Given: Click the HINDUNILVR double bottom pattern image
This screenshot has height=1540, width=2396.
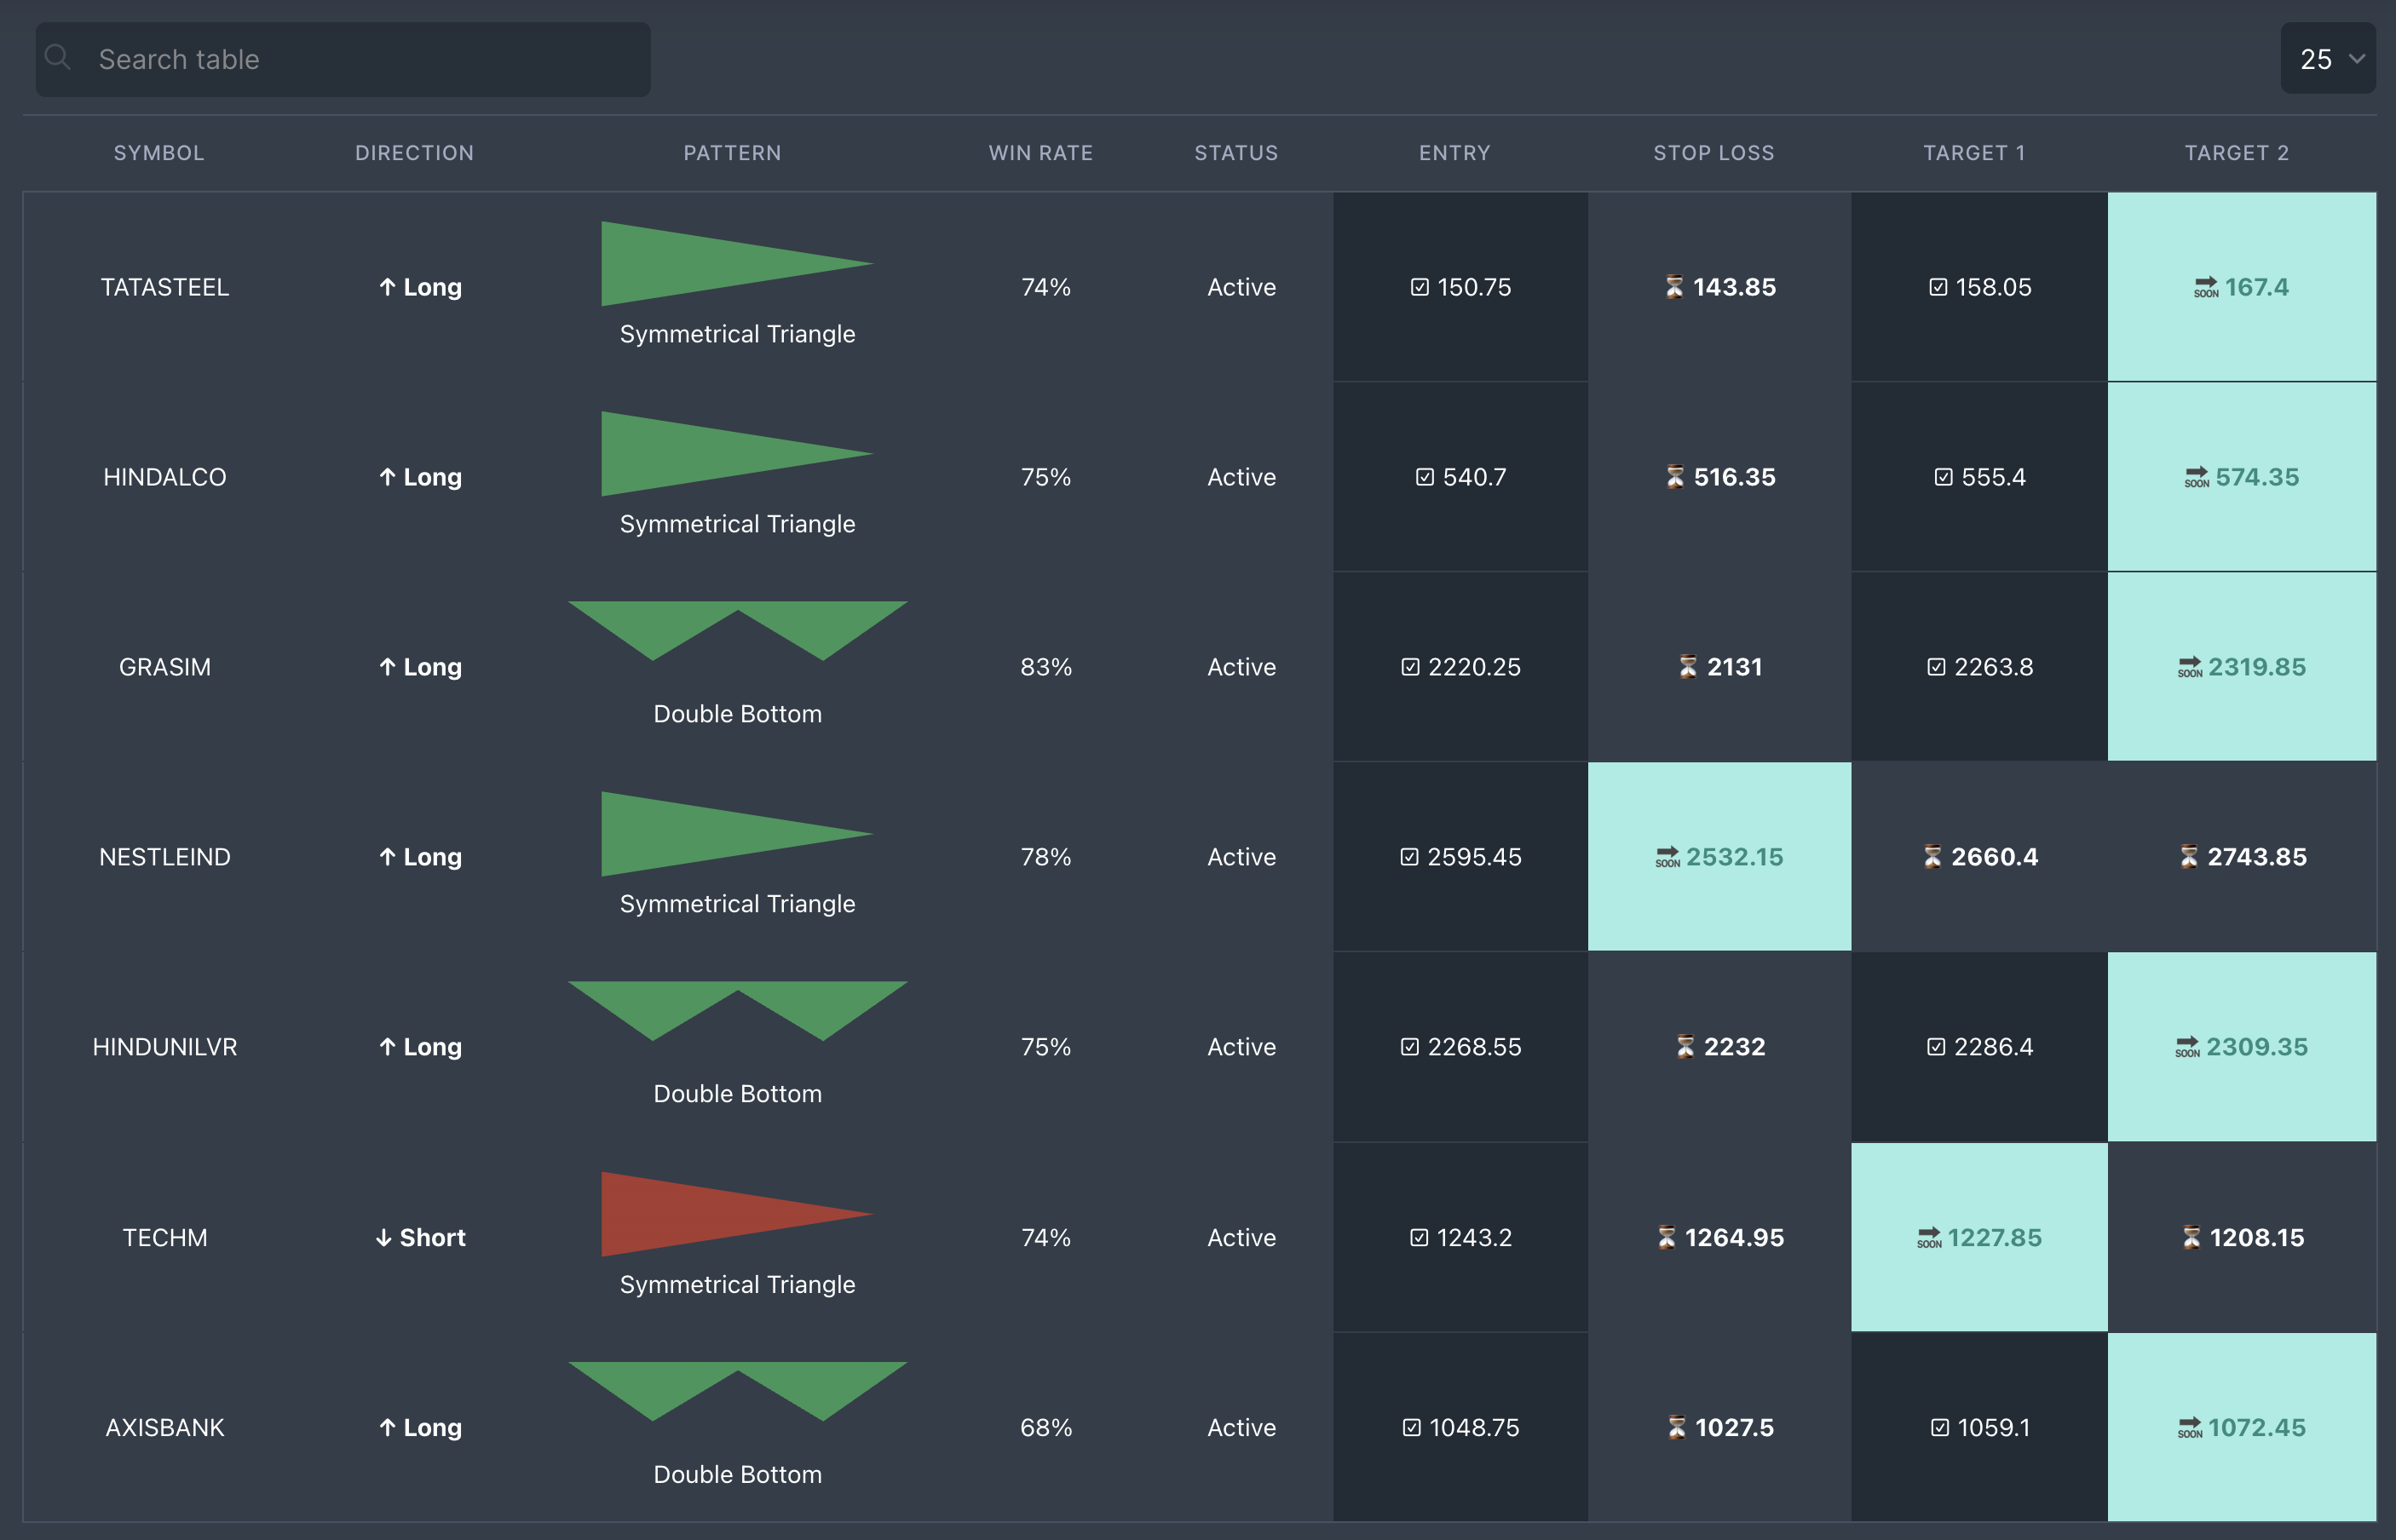Looking at the screenshot, I should (737, 1011).
